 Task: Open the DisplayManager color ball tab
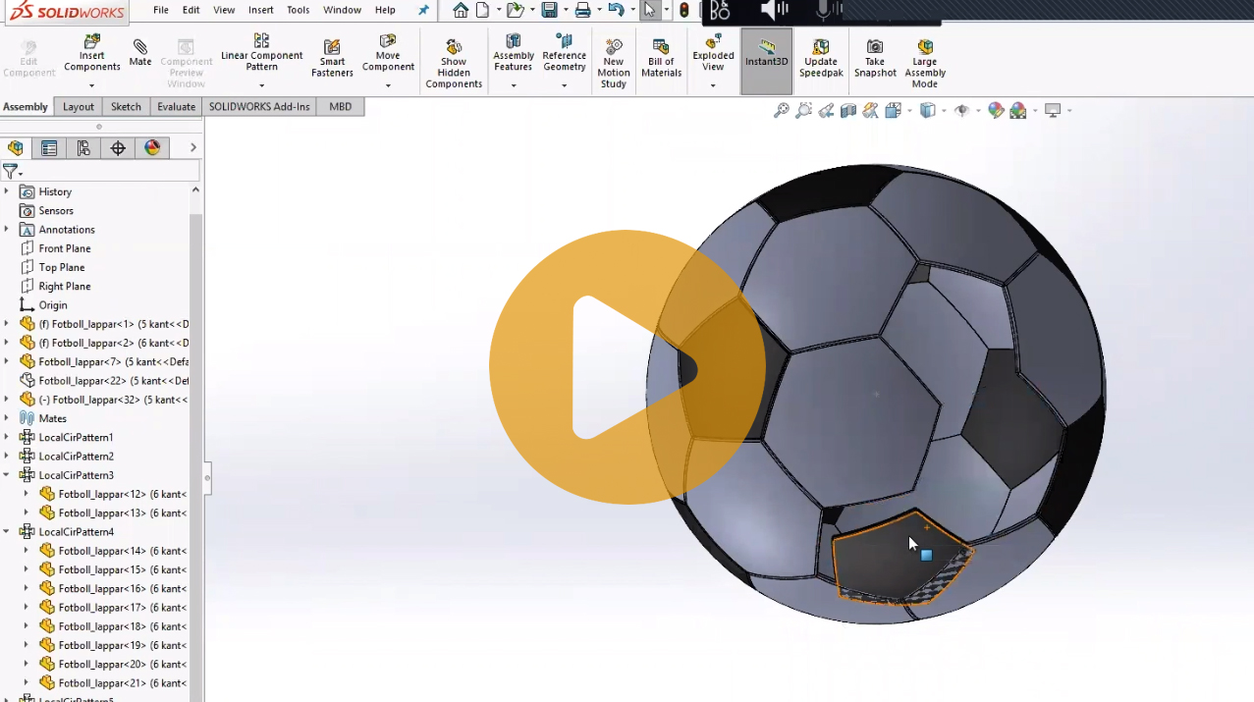152,148
